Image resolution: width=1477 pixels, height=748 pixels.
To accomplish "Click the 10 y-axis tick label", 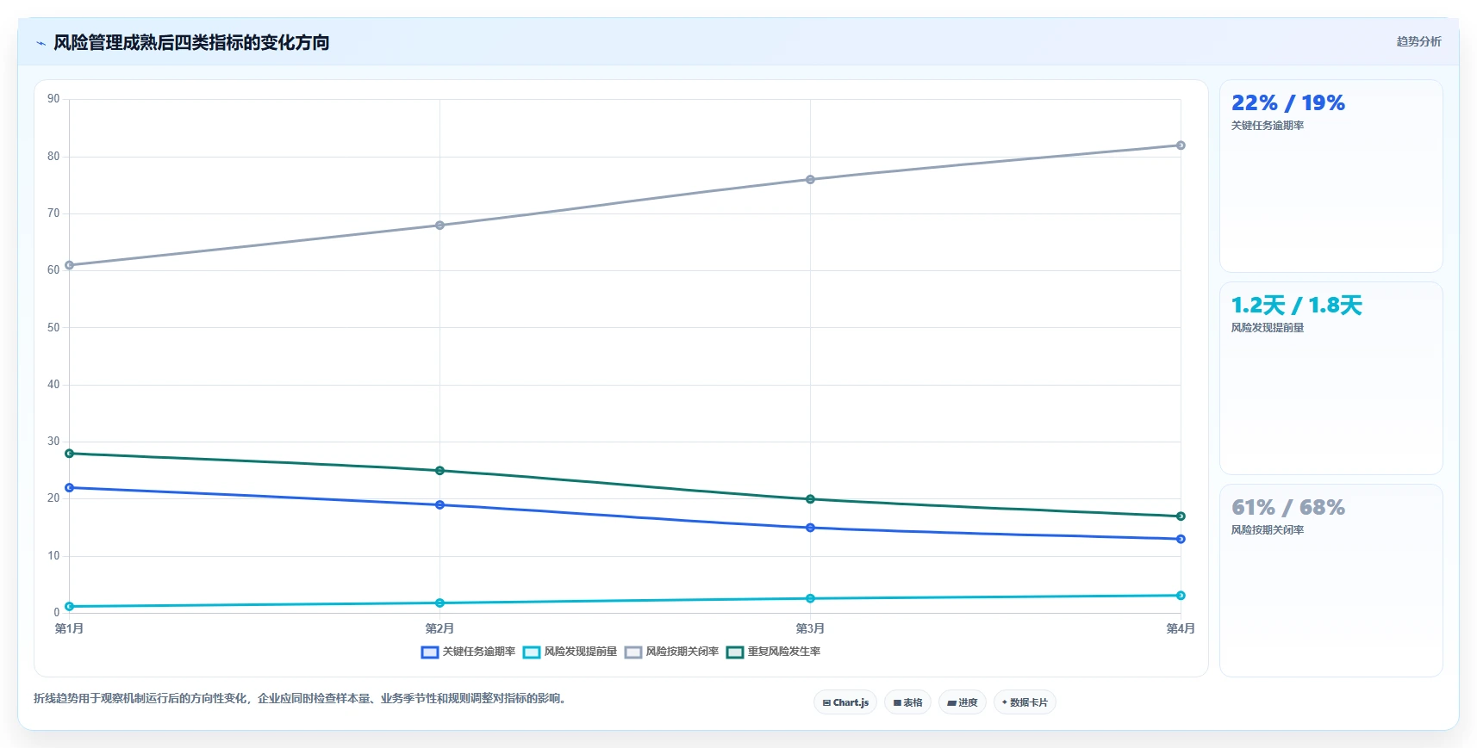I will coord(53,556).
